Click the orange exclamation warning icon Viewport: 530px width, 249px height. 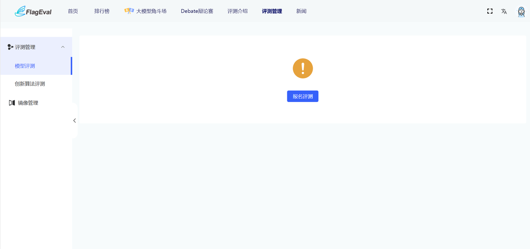pos(303,68)
